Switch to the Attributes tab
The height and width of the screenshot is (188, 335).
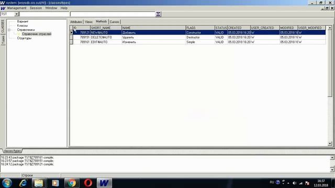pos(76,22)
